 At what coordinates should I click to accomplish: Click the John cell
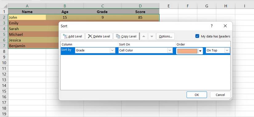(27, 17)
